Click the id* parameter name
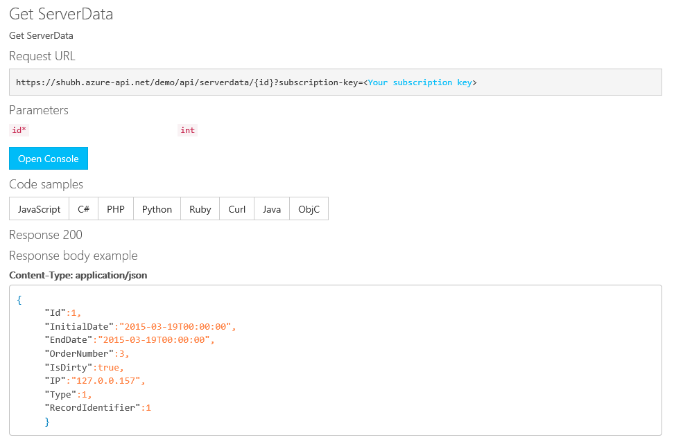Screen dimensions: 674x444 coord(19,130)
